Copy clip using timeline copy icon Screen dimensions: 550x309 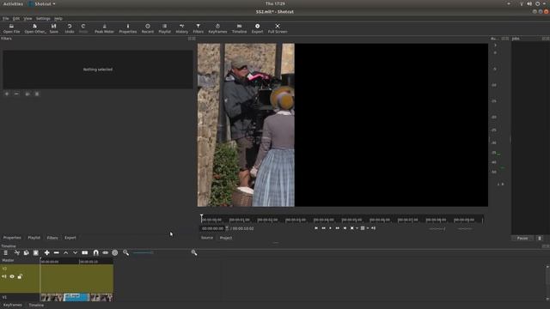coord(27,252)
